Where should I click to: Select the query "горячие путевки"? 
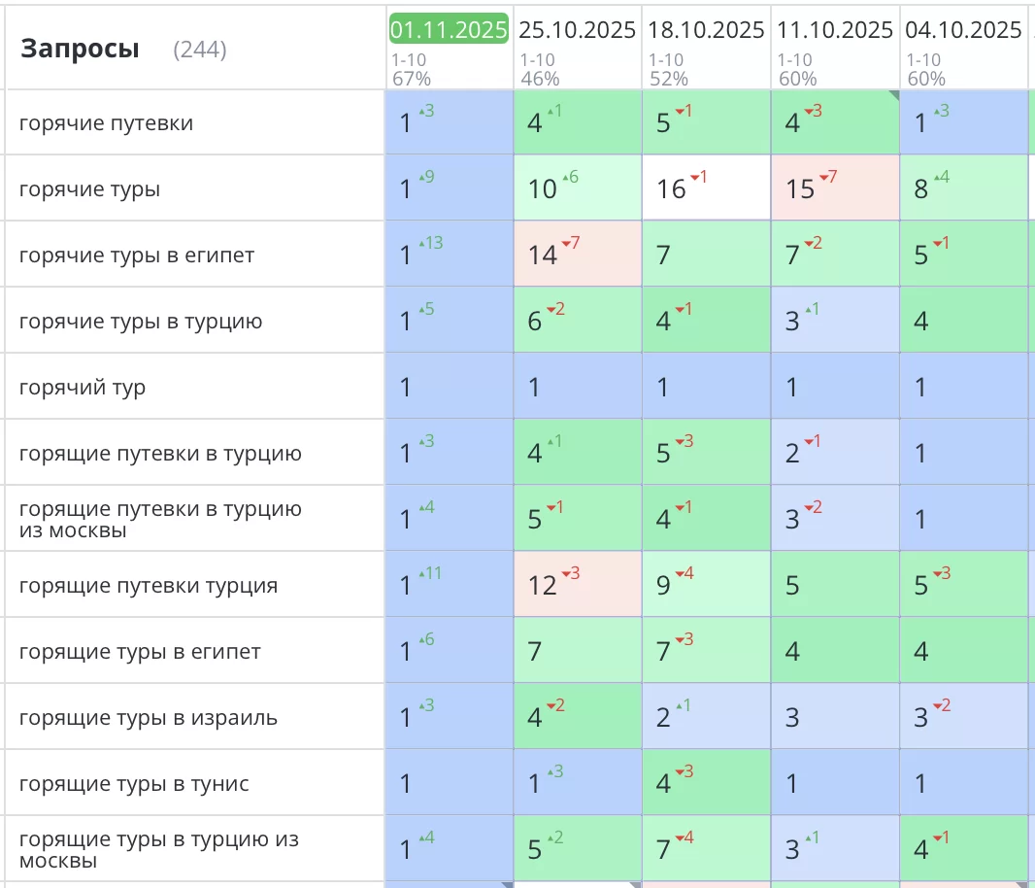[x=106, y=123]
